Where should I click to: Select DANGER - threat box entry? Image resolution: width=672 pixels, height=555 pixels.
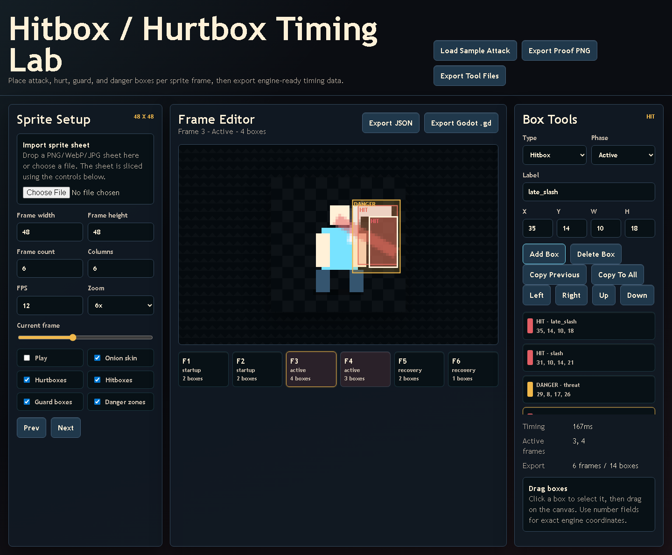(589, 389)
